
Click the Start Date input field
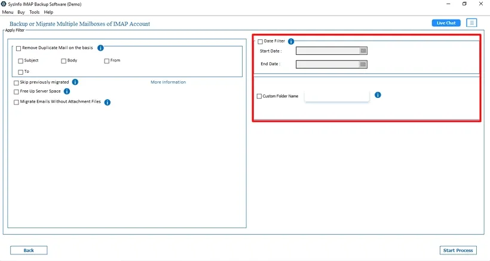click(328, 51)
